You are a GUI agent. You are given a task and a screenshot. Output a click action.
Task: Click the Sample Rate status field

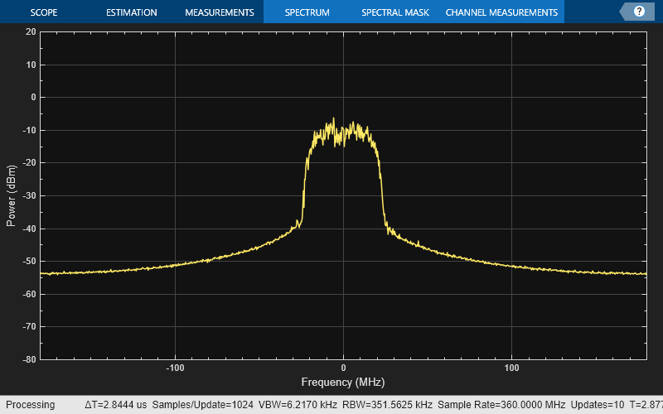point(501,405)
